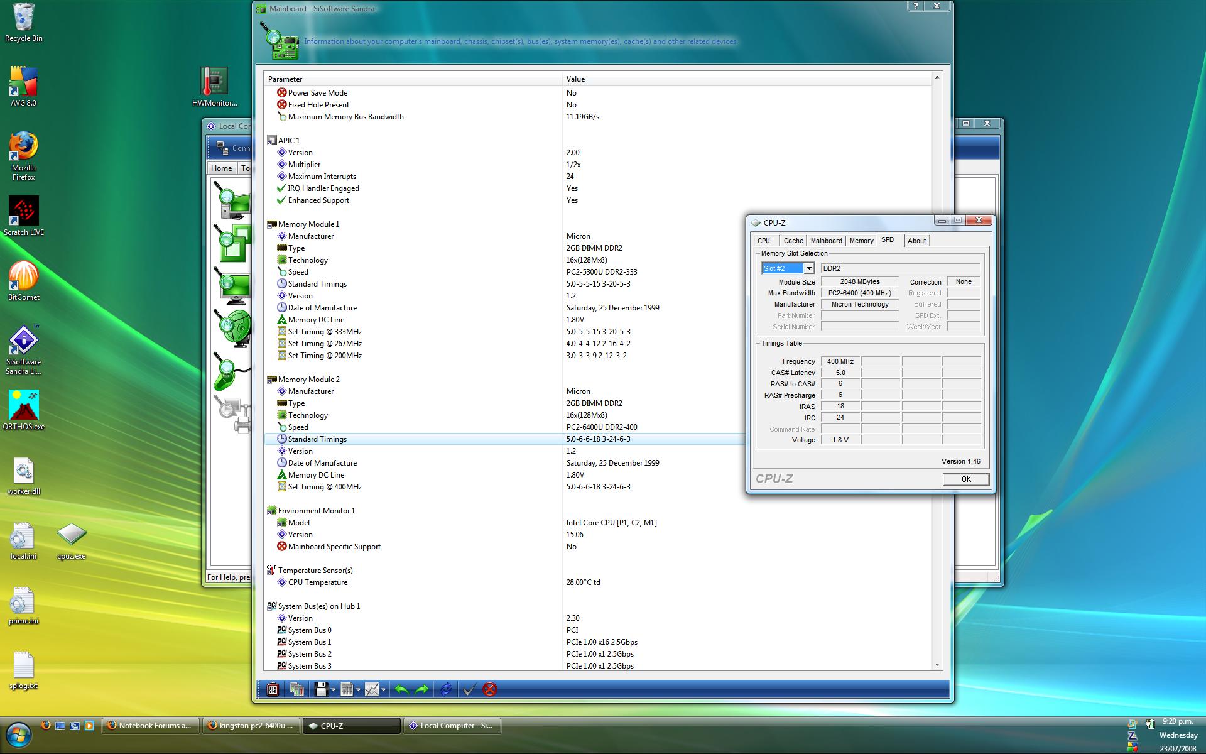Open the dropdown arrow next to the save icon
The height and width of the screenshot is (754, 1206).
pyautogui.click(x=334, y=690)
